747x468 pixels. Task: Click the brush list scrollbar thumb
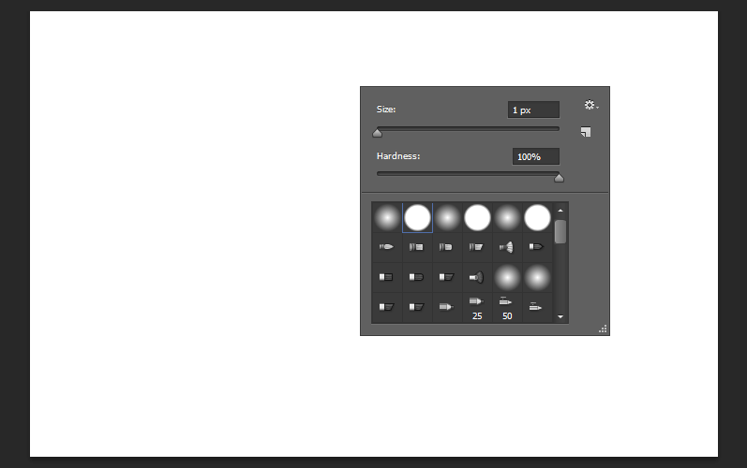click(x=560, y=231)
